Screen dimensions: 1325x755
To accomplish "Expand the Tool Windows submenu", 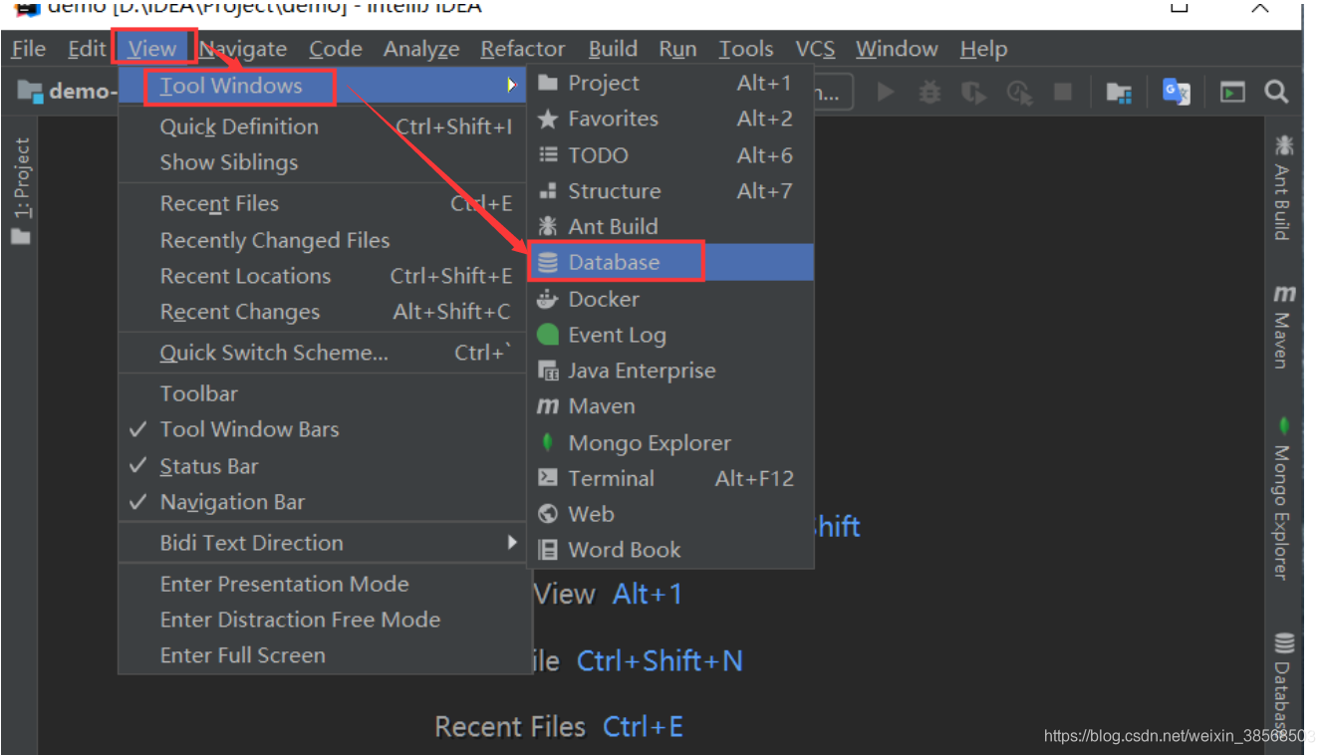I will coord(323,86).
